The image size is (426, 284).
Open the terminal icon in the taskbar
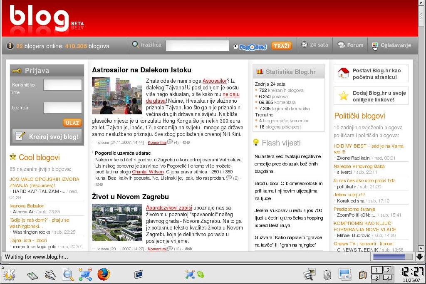click(139, 274)
